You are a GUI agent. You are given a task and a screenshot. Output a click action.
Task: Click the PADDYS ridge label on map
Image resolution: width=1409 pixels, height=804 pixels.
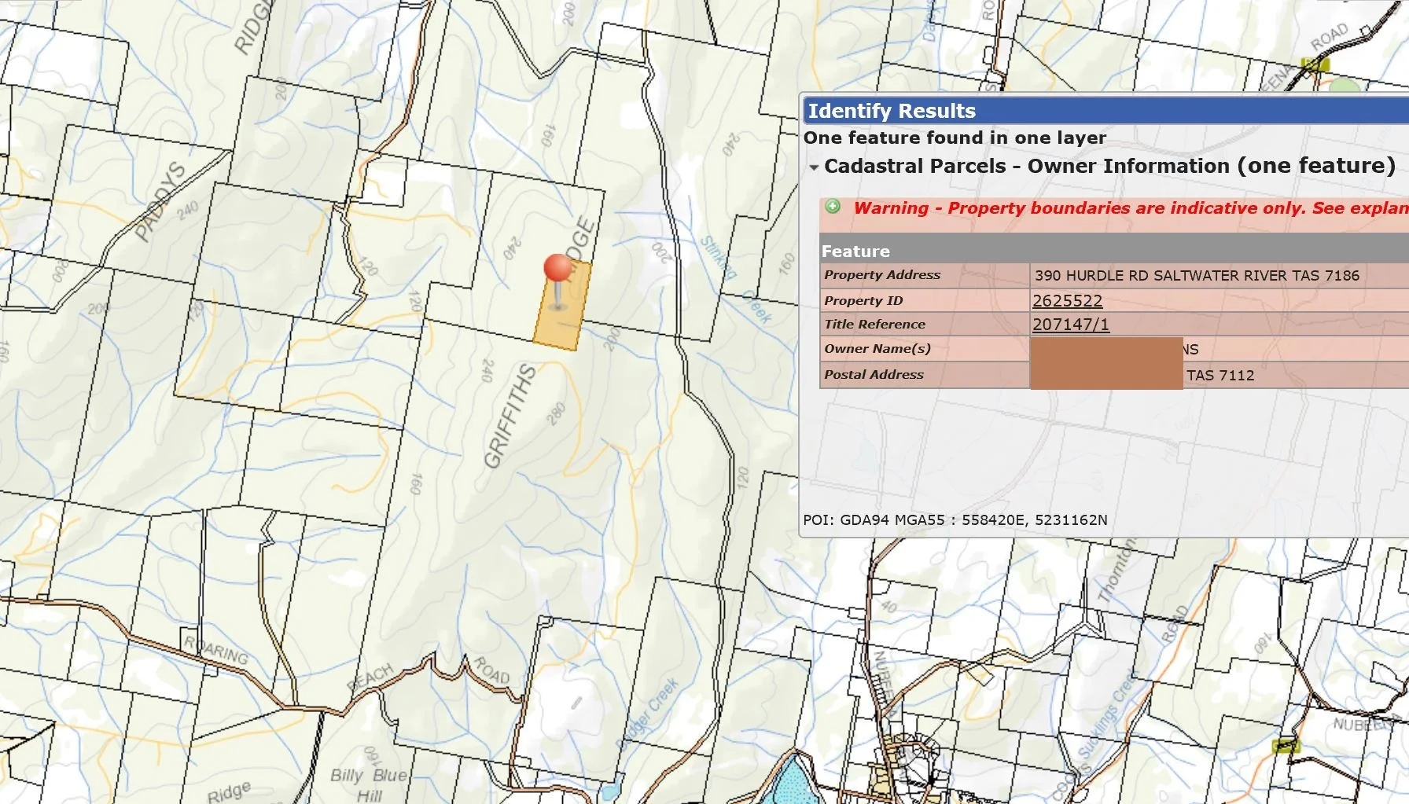(x=160, y=202)
